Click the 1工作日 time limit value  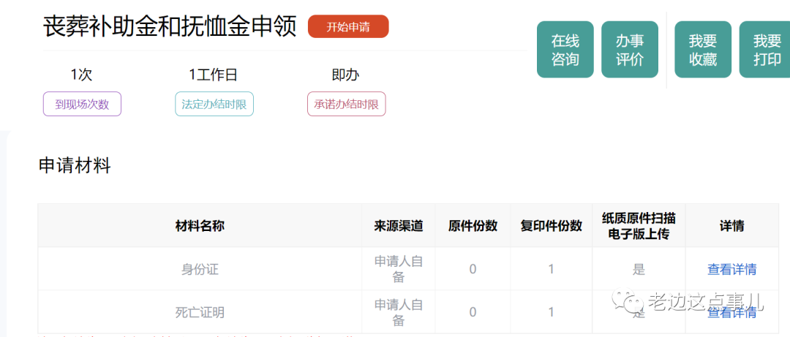pyautogui.click(x=213, y=75)
